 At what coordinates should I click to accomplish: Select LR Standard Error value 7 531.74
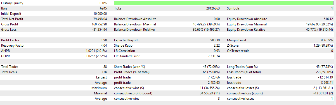(214, 56)
